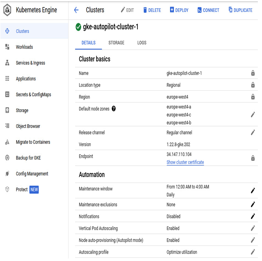Click the Backup for GKE icon
262x261 pixels.
pyautogui.click(x=7, y=158)
